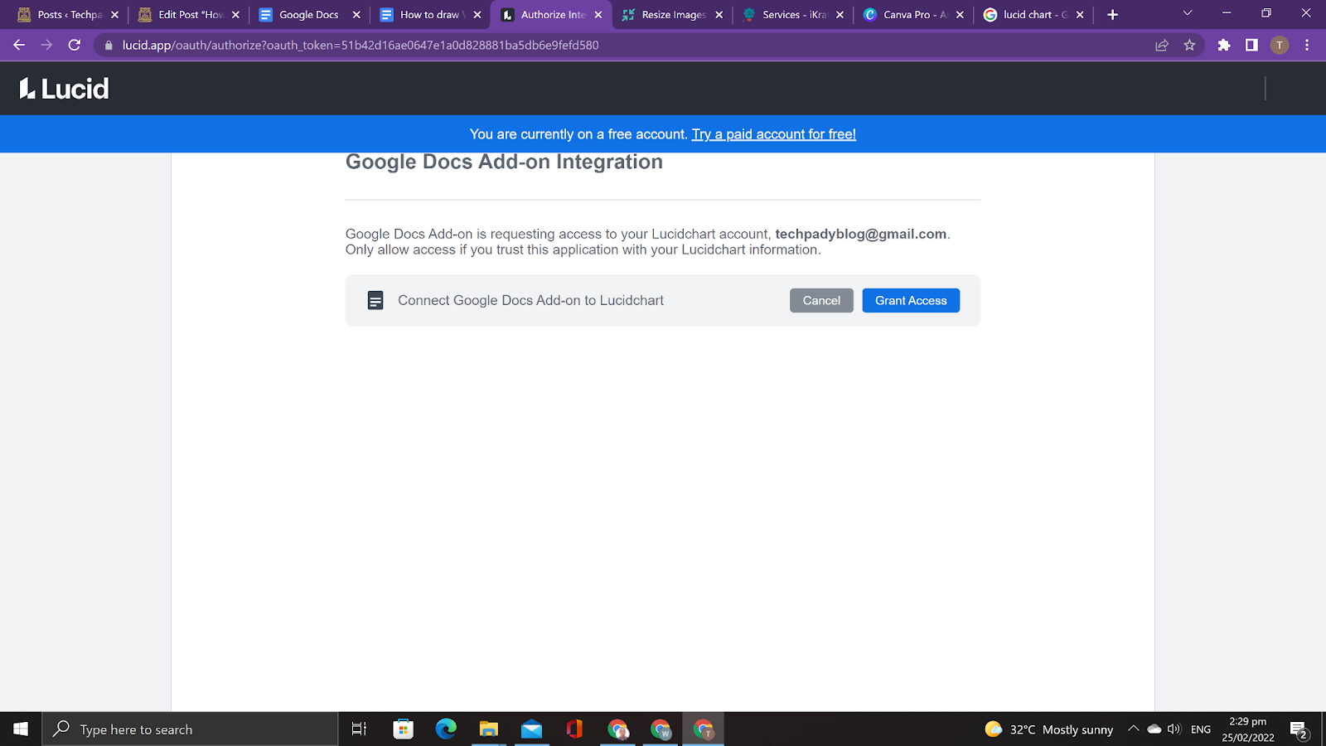Open the 'Try a paid account for free!' link
The width and height of the screenshot is (1326, 746).
pos(774,134)
